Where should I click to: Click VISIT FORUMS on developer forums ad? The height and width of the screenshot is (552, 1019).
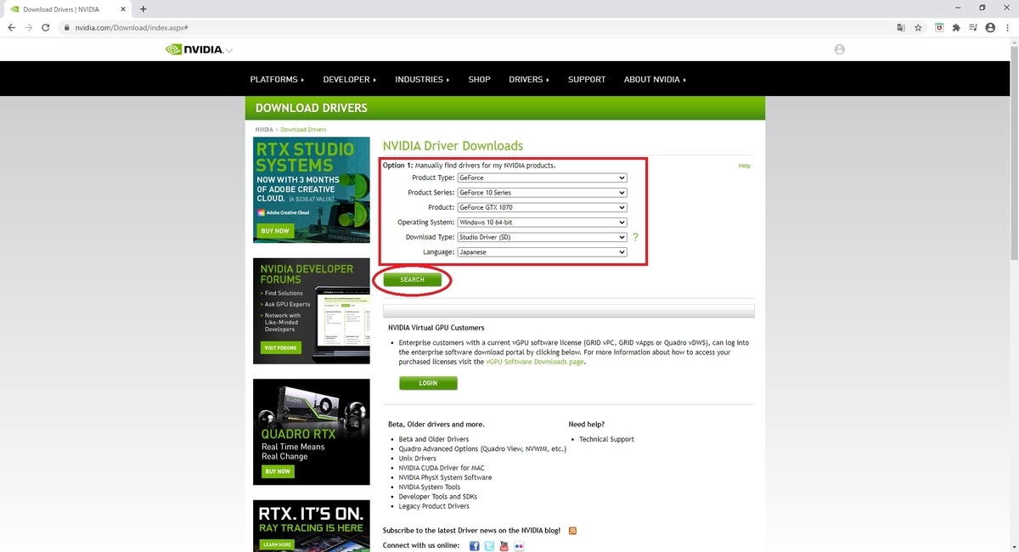pyautogui.click(x=280, y=347)
